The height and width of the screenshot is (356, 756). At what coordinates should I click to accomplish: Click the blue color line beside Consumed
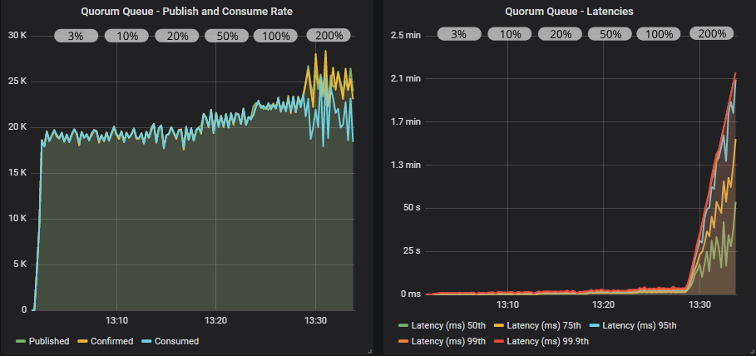146,341
